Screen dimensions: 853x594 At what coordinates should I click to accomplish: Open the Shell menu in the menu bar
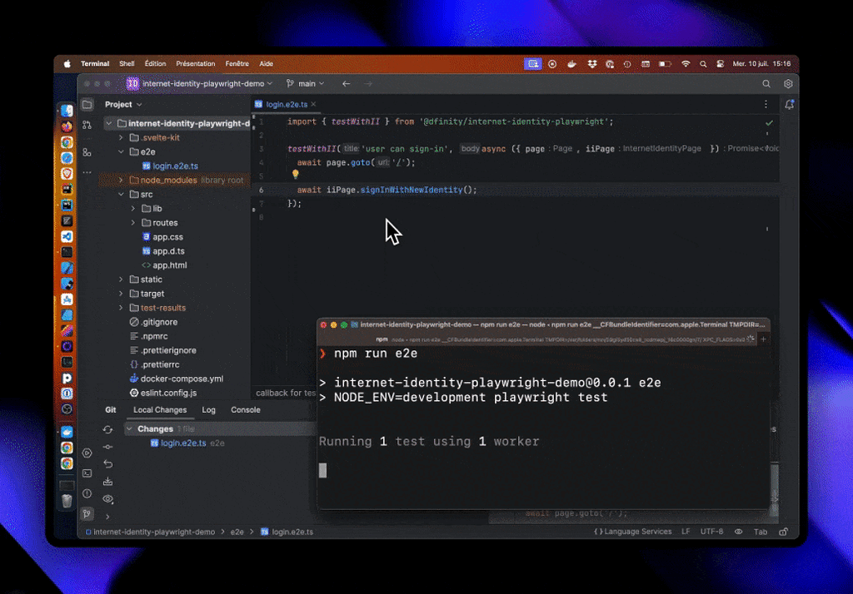pyautogui.click(x=126, y=63)
